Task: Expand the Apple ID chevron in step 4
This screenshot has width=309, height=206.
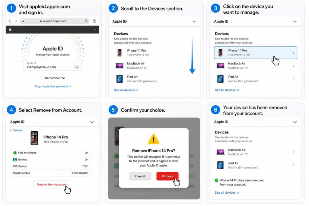Action: click(92, 122)
